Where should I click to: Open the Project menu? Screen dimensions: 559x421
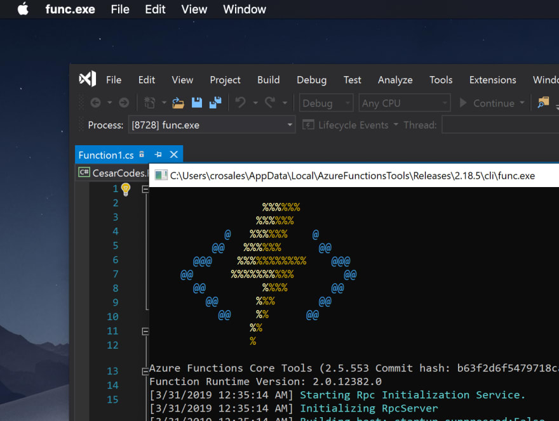pos(225,80)
